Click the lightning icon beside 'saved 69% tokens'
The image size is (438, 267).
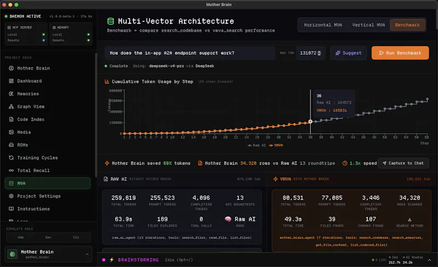pos(107,163)
